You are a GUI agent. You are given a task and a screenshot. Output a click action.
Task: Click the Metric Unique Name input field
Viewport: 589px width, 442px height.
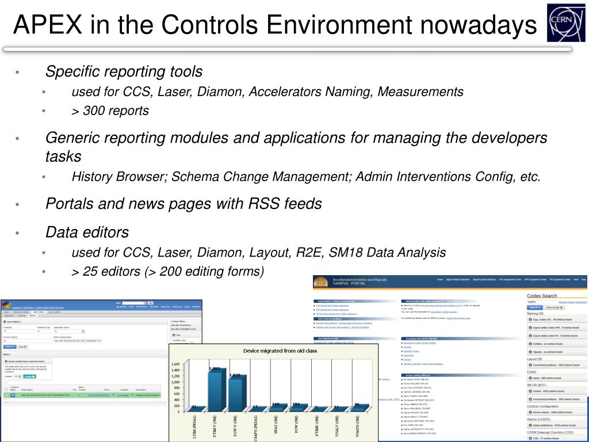click(78, 341)
